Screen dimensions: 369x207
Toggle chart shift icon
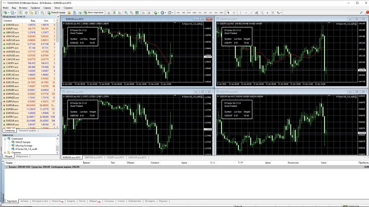149,13
